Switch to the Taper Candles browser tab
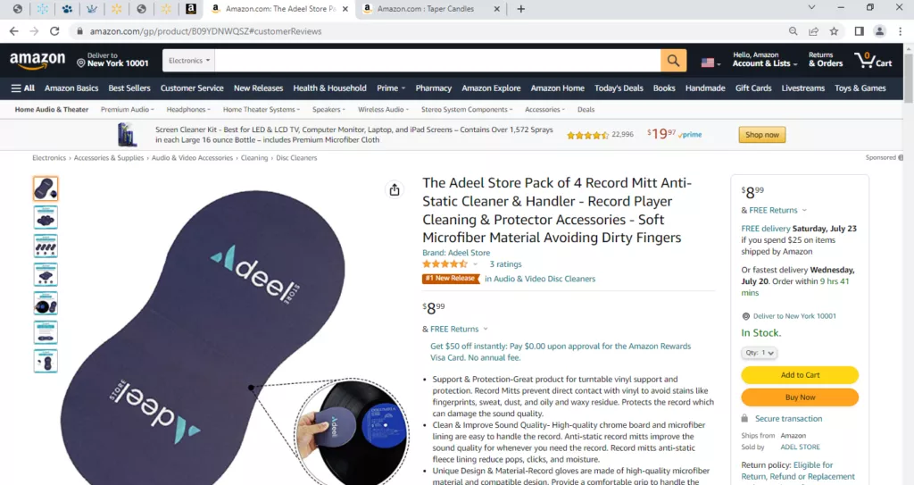The height and width of the screenshot is (485, 914). tap(426, 9)
